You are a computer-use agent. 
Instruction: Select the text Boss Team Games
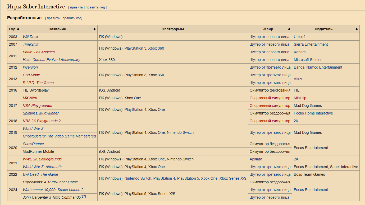coord(309,174)
